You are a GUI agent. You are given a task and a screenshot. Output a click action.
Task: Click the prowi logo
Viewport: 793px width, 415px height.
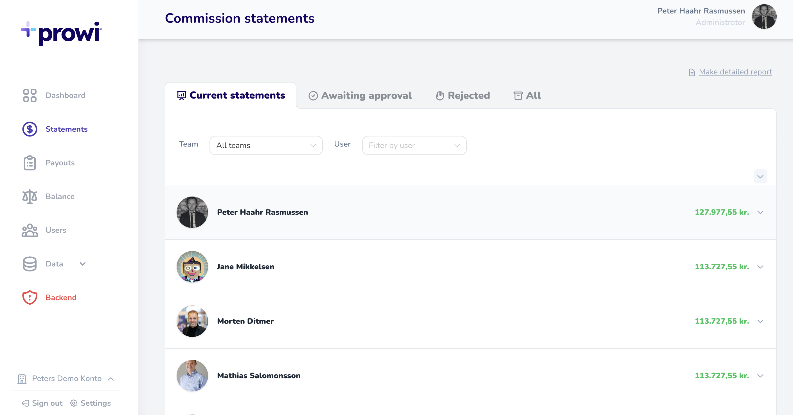[61, 34]
